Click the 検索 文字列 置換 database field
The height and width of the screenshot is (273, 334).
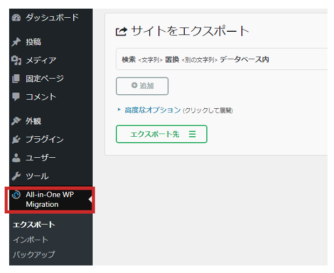click(x=221, y=59)
